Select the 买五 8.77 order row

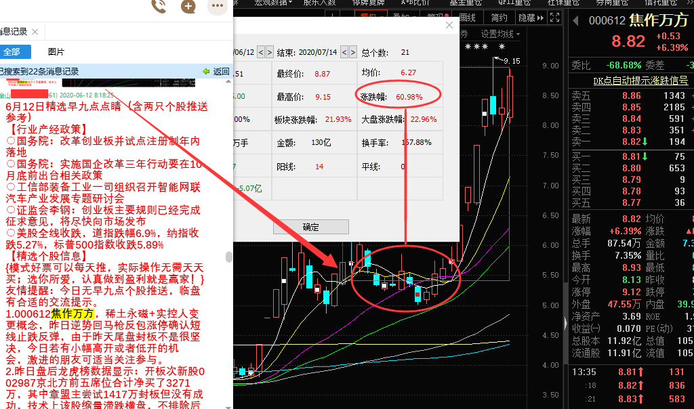632,202
